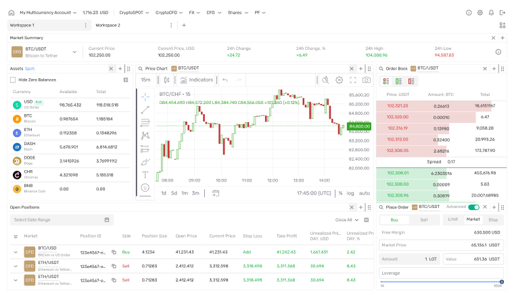This screenshot has height=297, width=514.
Task: Open the Indicators menu on chart
Action: (x=197, y=80)
